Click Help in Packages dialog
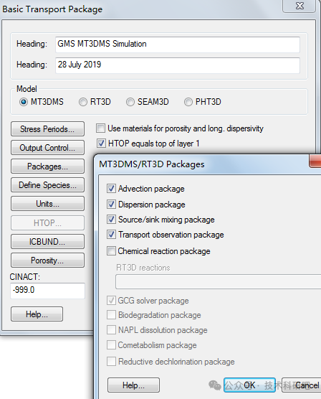Screen dimensions: 321x399 coord(134,385)
